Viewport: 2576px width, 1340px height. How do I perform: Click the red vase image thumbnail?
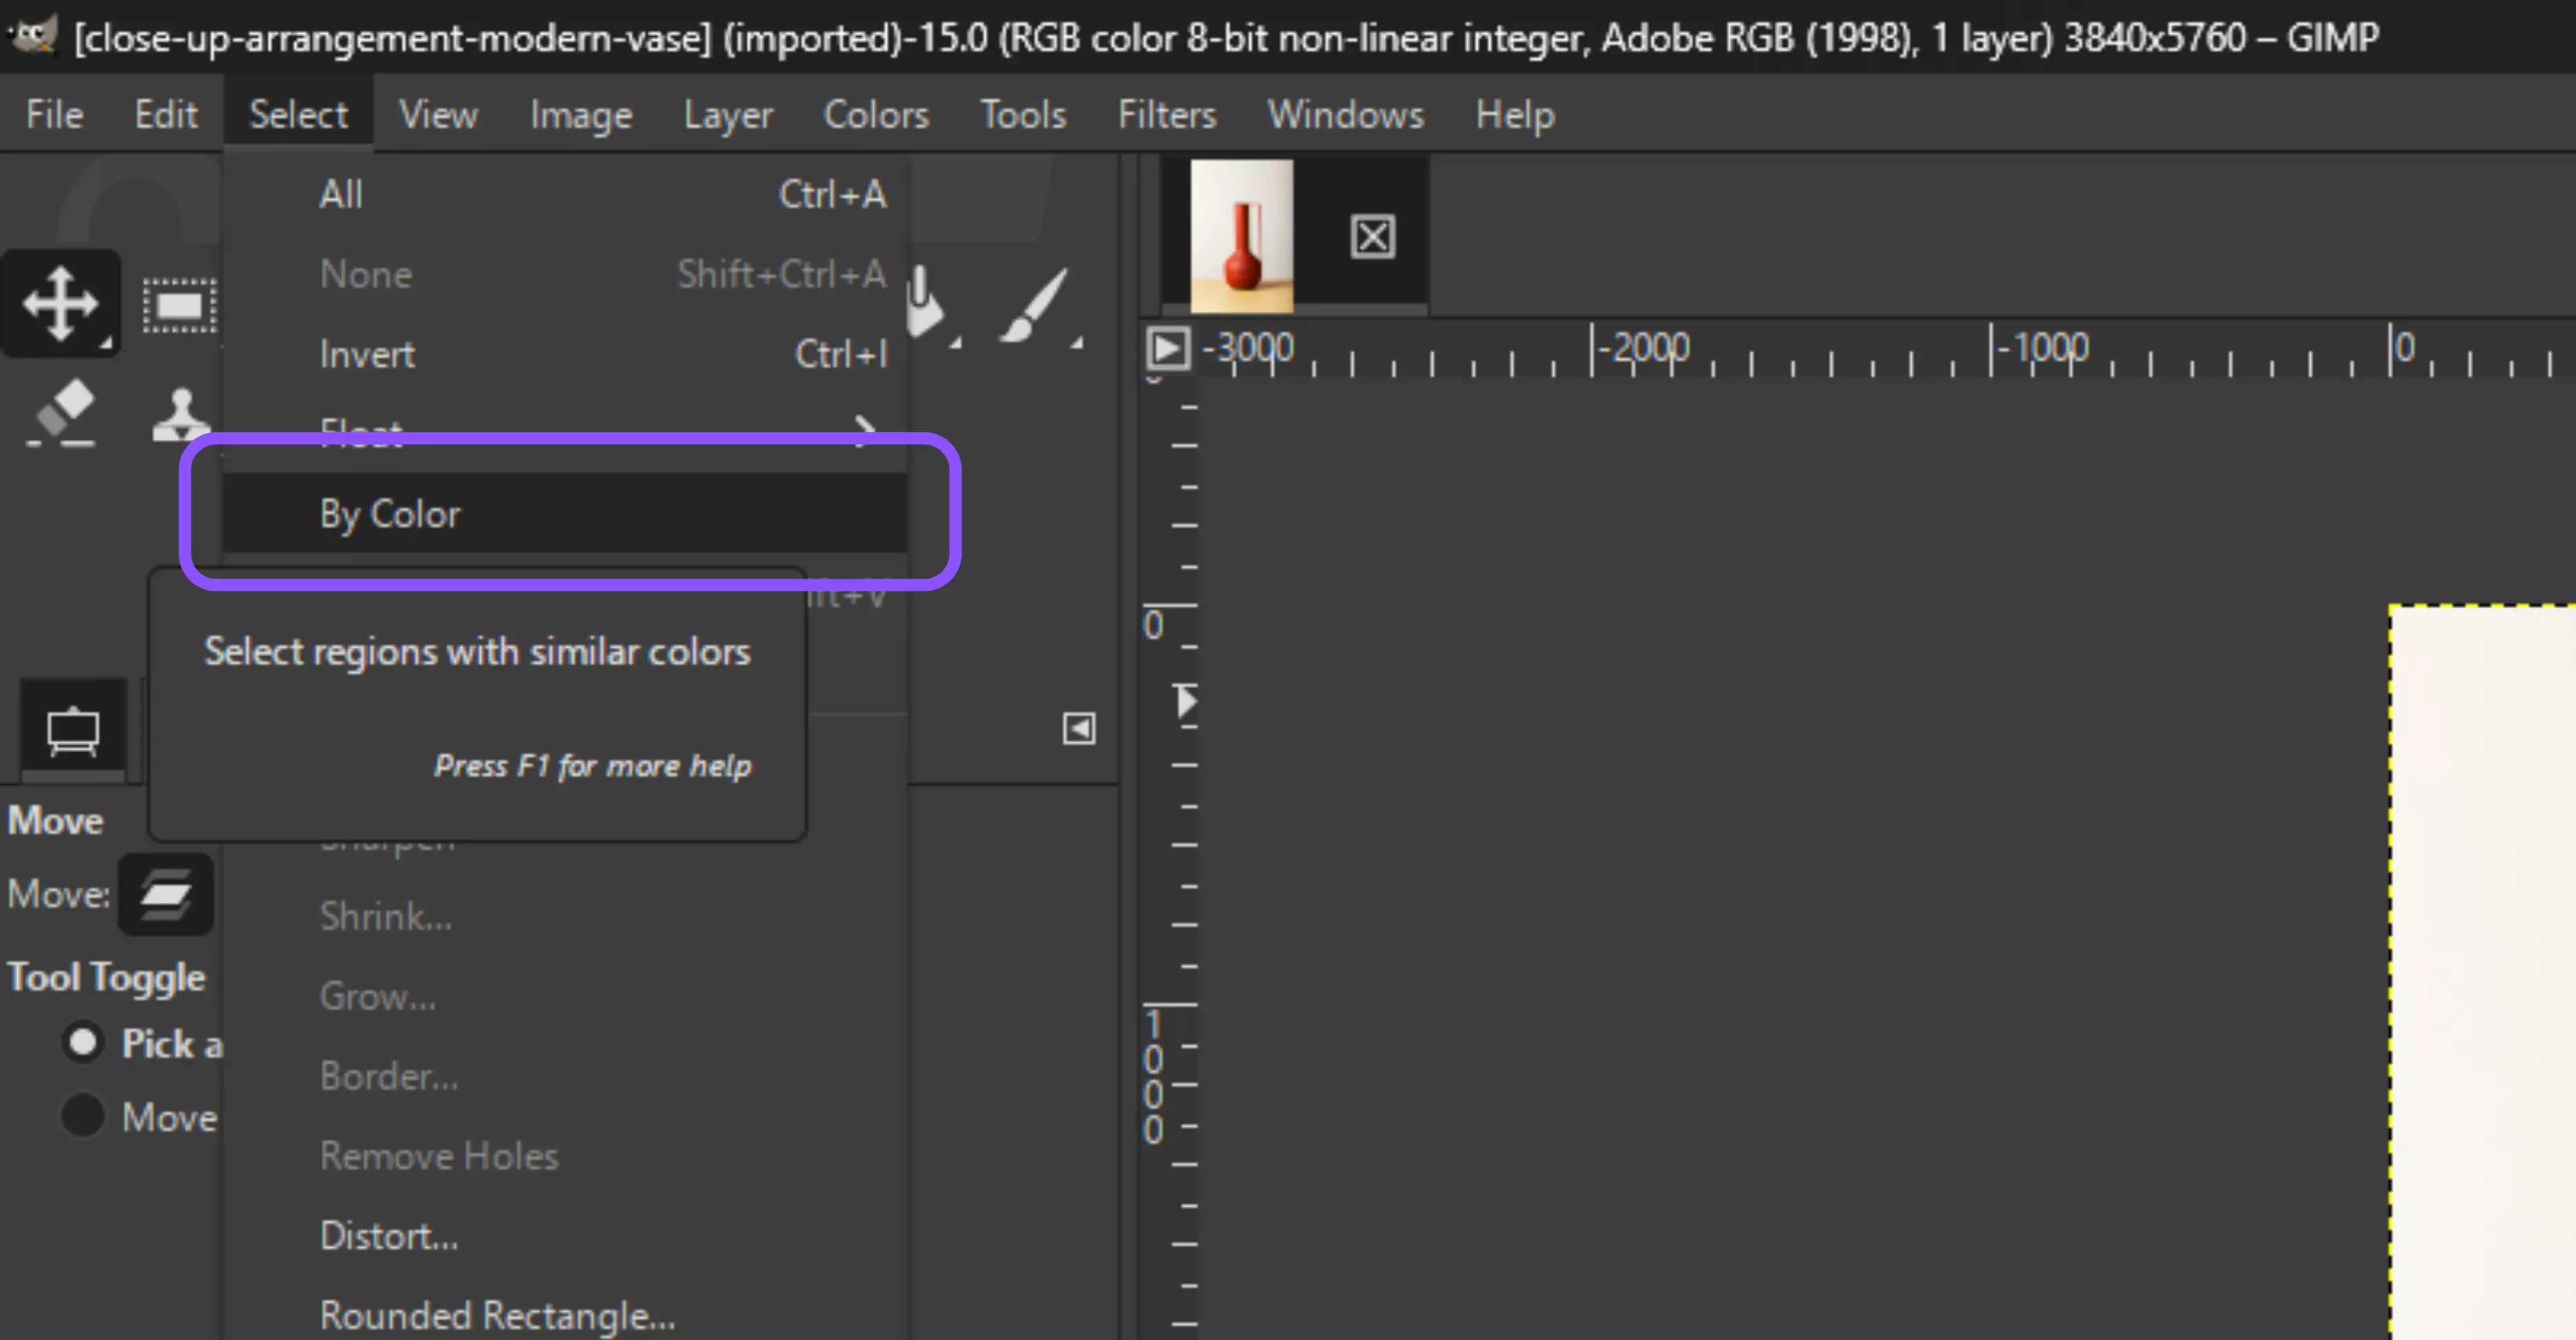(x=1241, y=236)
